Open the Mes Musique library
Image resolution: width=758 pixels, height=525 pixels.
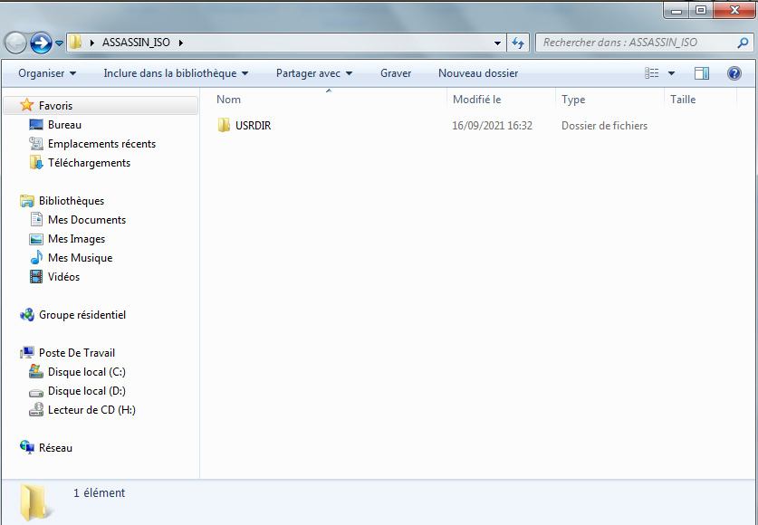pos(80,258)
